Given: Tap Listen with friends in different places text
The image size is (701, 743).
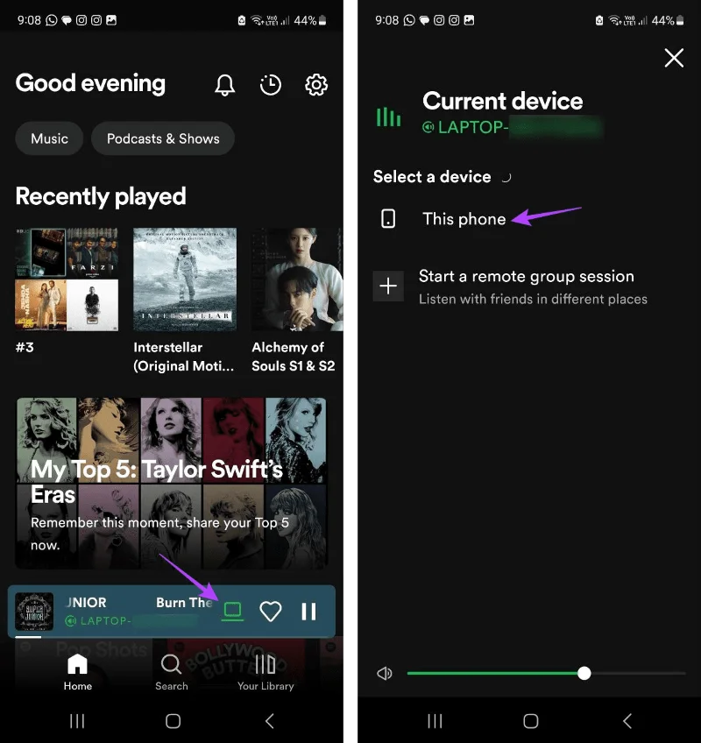Looking at the screenshot, I should pyautogui.click(x=533, y=299).
